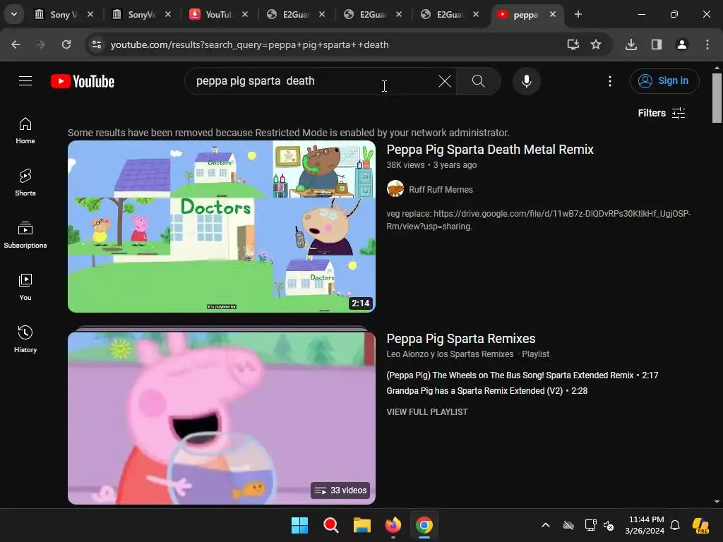
Task: Install app icon in address bar
Action: coord(573,44)
